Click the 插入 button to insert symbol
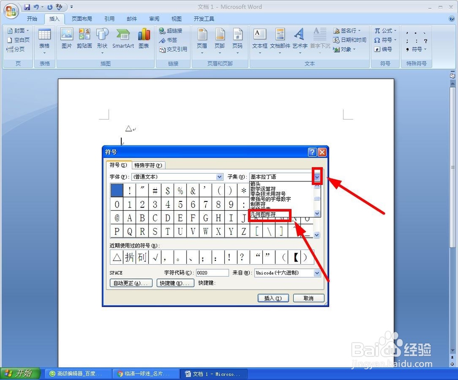This screenshot has height=380, width=458. click(x=273, y=298)
